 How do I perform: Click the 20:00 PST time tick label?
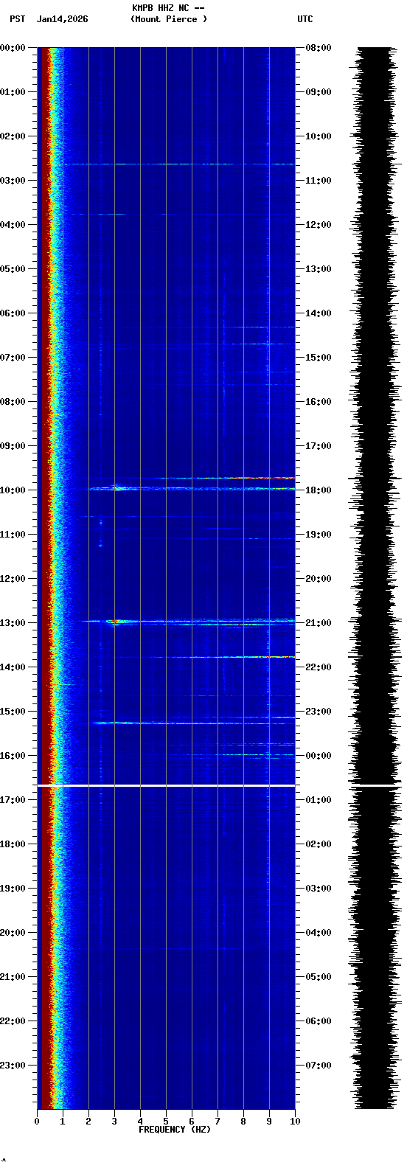(13, 933)
